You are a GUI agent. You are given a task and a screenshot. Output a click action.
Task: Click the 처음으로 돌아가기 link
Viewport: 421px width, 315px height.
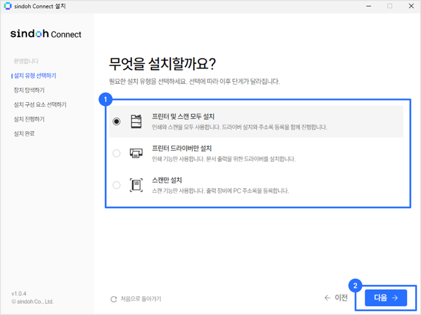[141, 299]
